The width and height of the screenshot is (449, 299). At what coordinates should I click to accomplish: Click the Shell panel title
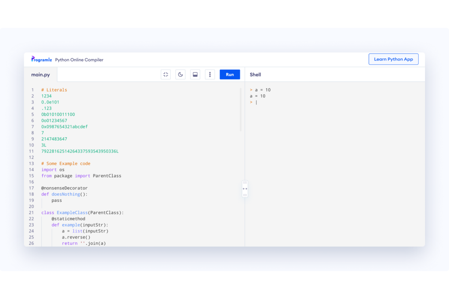point(255,75)
